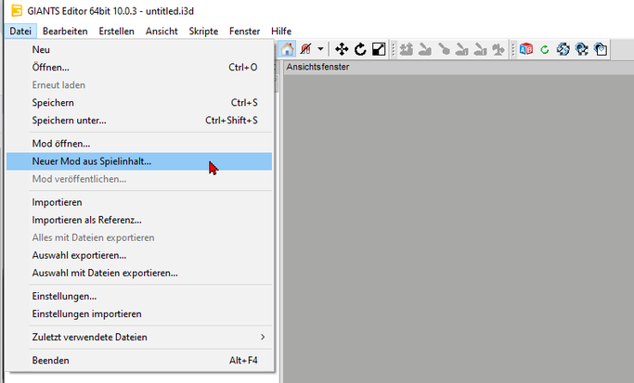Click the blue circular arrows reload icon

point(563,49)
